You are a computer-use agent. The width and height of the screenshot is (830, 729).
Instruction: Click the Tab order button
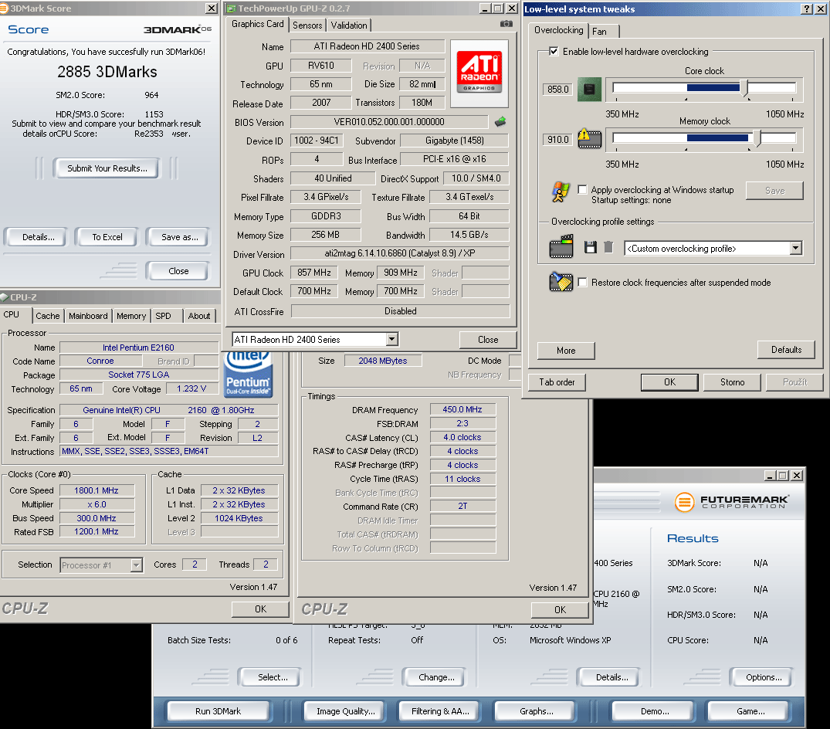(557, 382)
